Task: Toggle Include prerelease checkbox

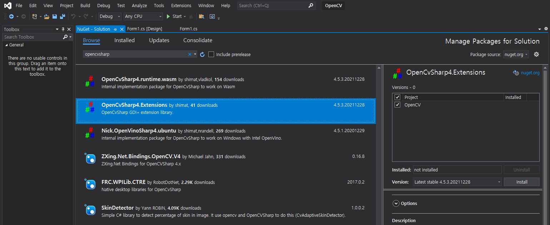Action: [x=211, y=54]
